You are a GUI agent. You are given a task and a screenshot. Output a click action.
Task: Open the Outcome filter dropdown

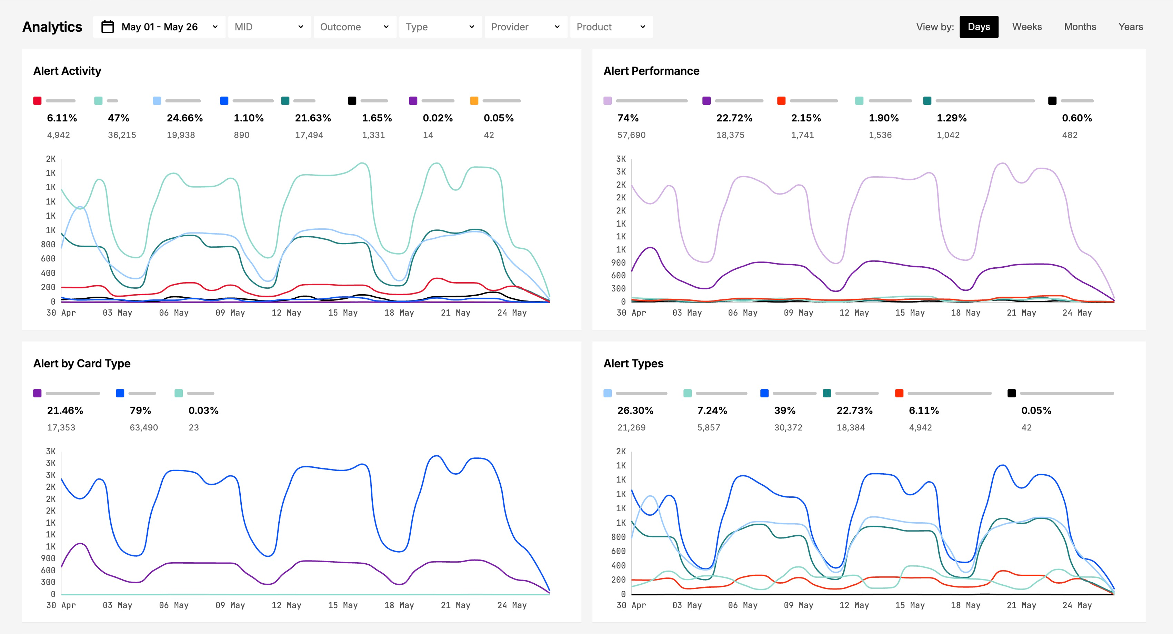[354, 27]
